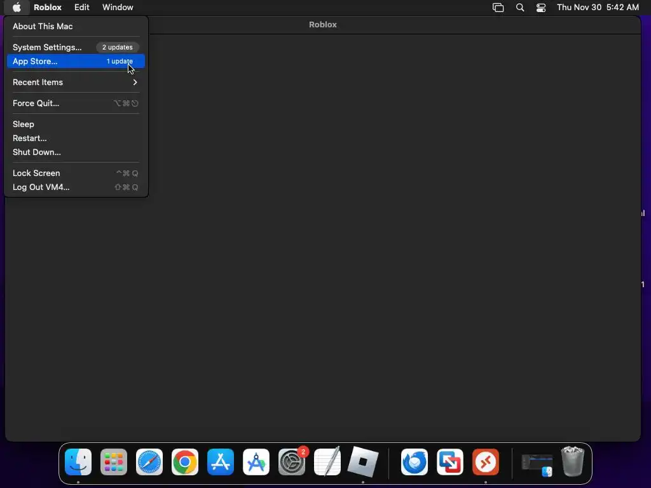Viewport: 651px width, 488px height.
Task: Expand Recent Items submenu
Action: (x=76, y=82)
